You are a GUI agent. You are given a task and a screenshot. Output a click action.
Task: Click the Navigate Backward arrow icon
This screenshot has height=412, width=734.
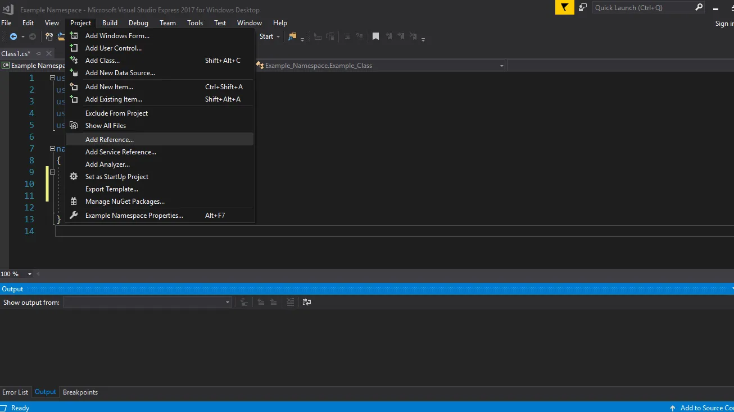[13, 36]
